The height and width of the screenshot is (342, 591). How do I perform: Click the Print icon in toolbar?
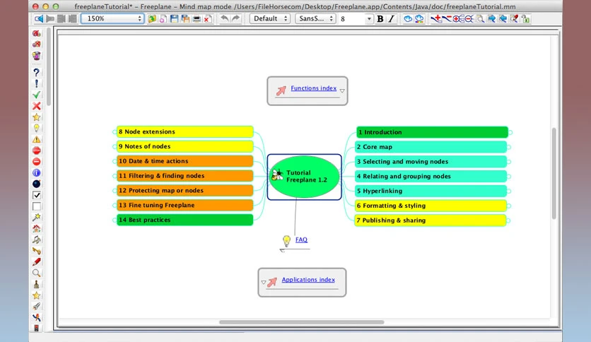(197, 18)
